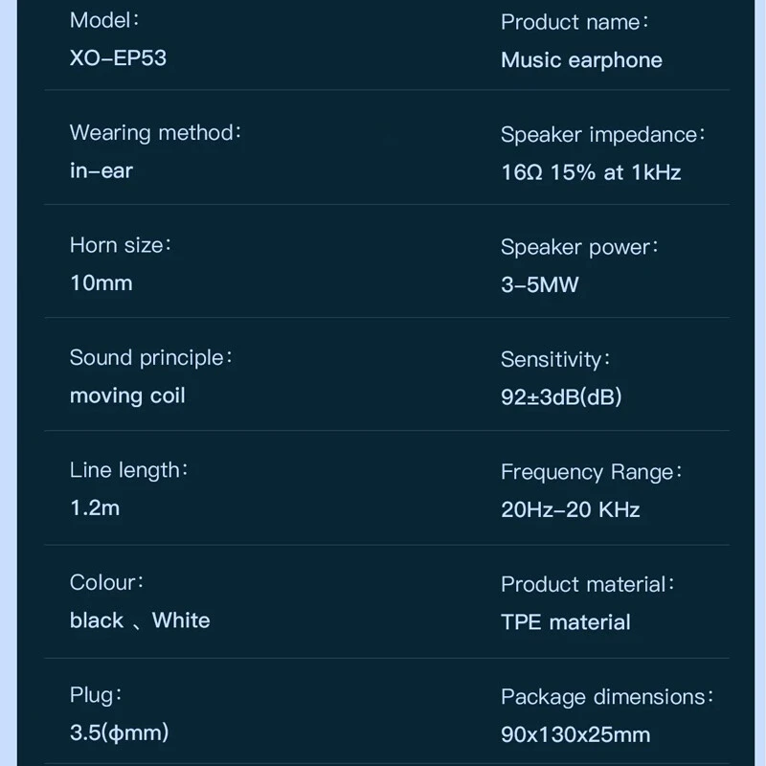Click the black, White colour value
Image resolution: width=766 pixels, height=766 pixels.
tap(140, 620)
